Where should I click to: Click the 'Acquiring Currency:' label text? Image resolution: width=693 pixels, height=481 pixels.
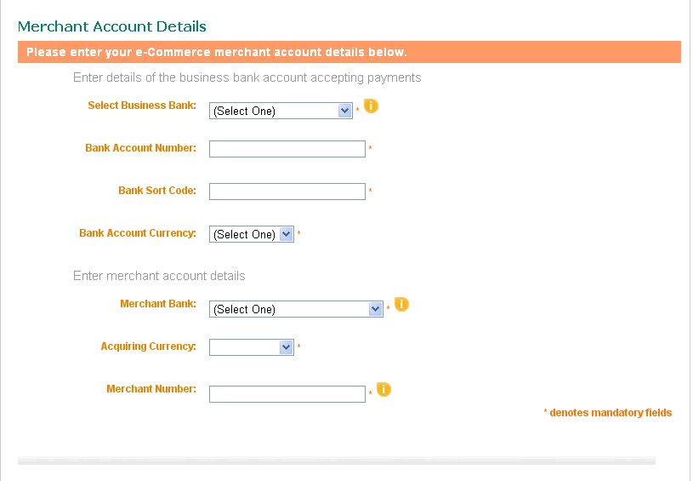148,346
